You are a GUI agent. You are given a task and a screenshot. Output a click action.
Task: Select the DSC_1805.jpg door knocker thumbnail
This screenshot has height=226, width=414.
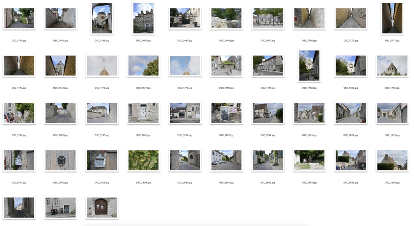point(61,160)
